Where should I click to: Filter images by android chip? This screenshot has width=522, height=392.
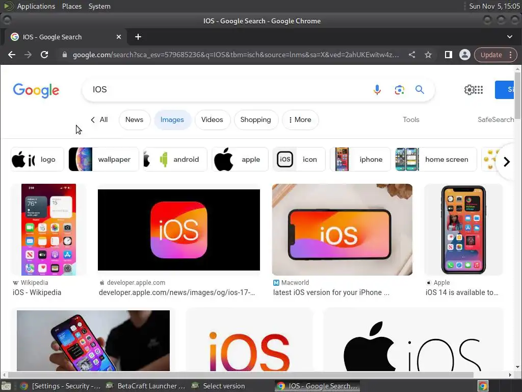(x=175, y=159)
